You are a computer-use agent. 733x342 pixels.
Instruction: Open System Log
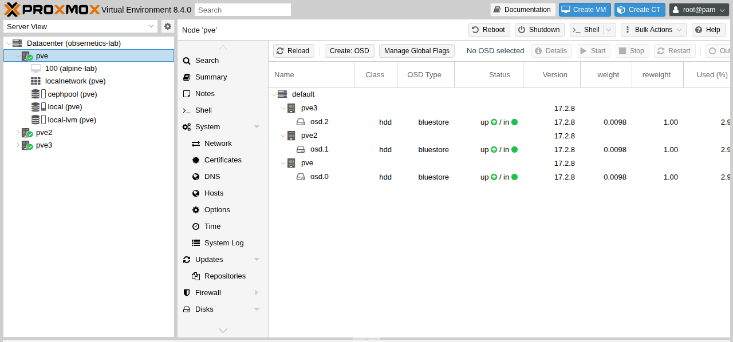223,243
